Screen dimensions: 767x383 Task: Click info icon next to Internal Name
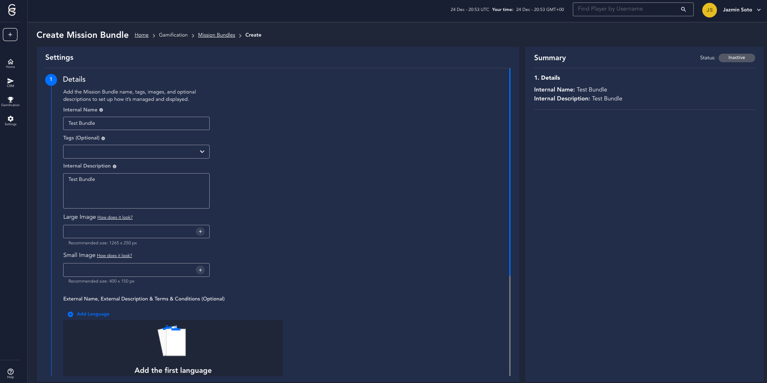pos(101,110)
